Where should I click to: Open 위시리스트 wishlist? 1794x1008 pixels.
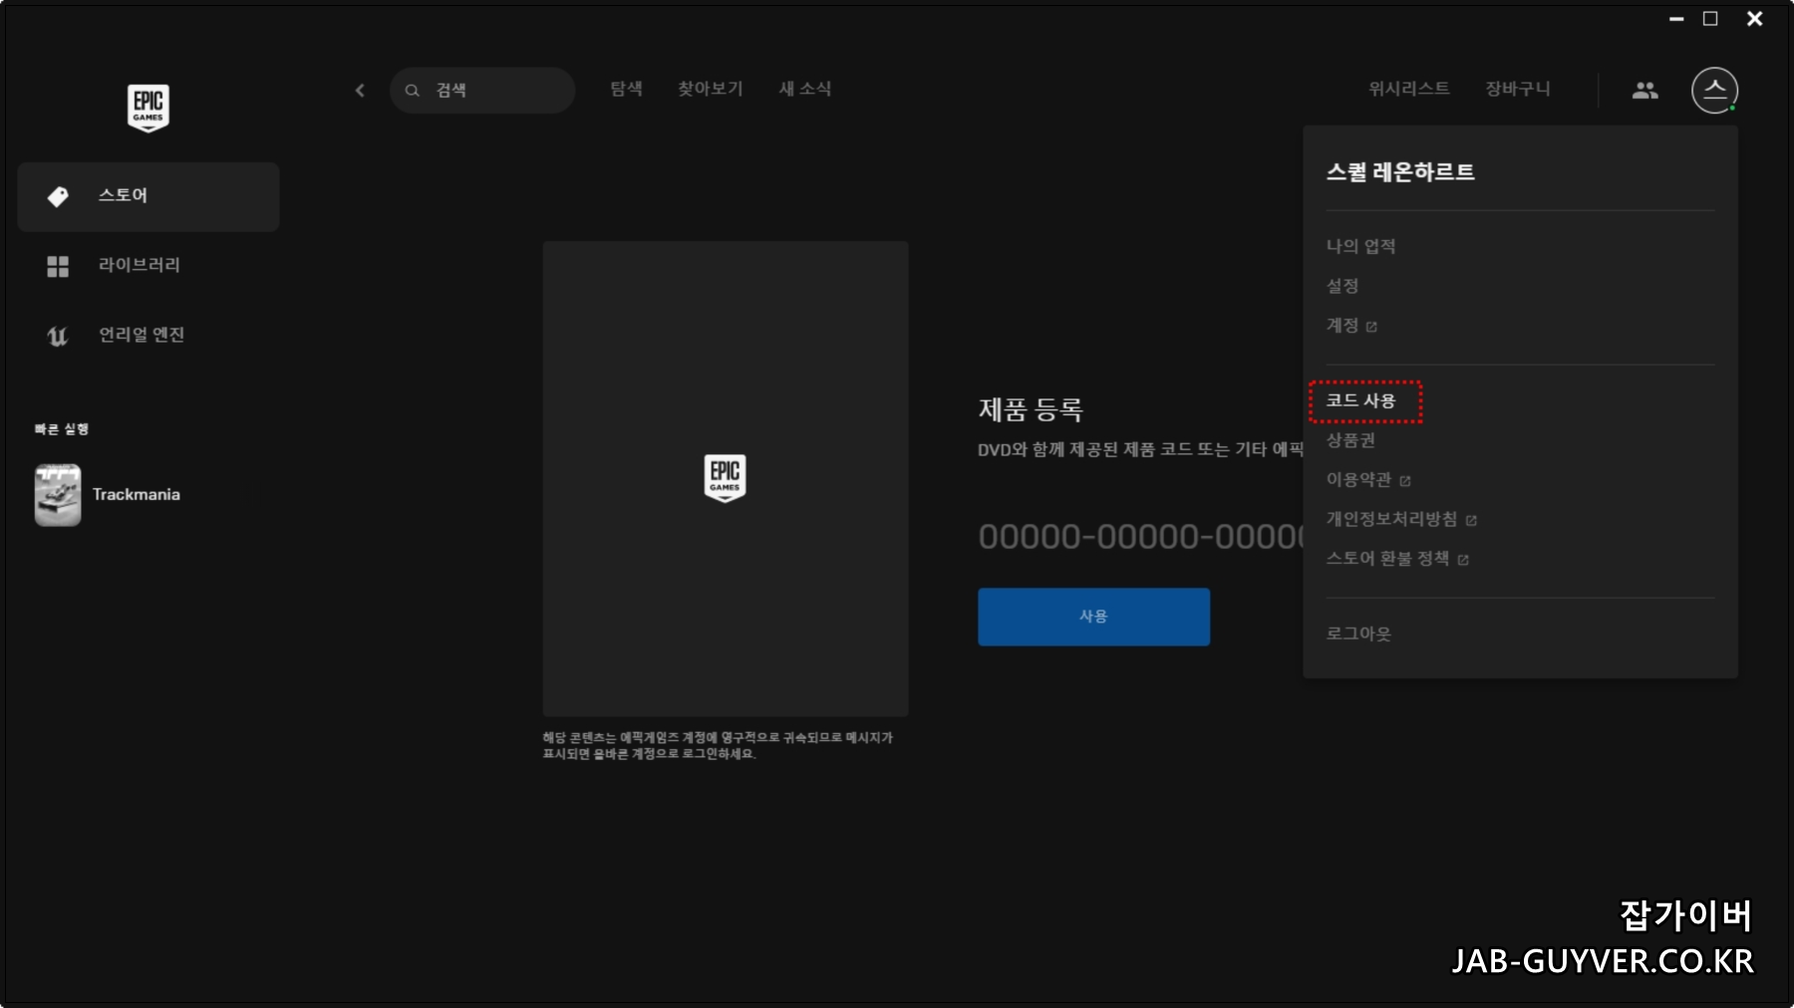[1409, 89]
